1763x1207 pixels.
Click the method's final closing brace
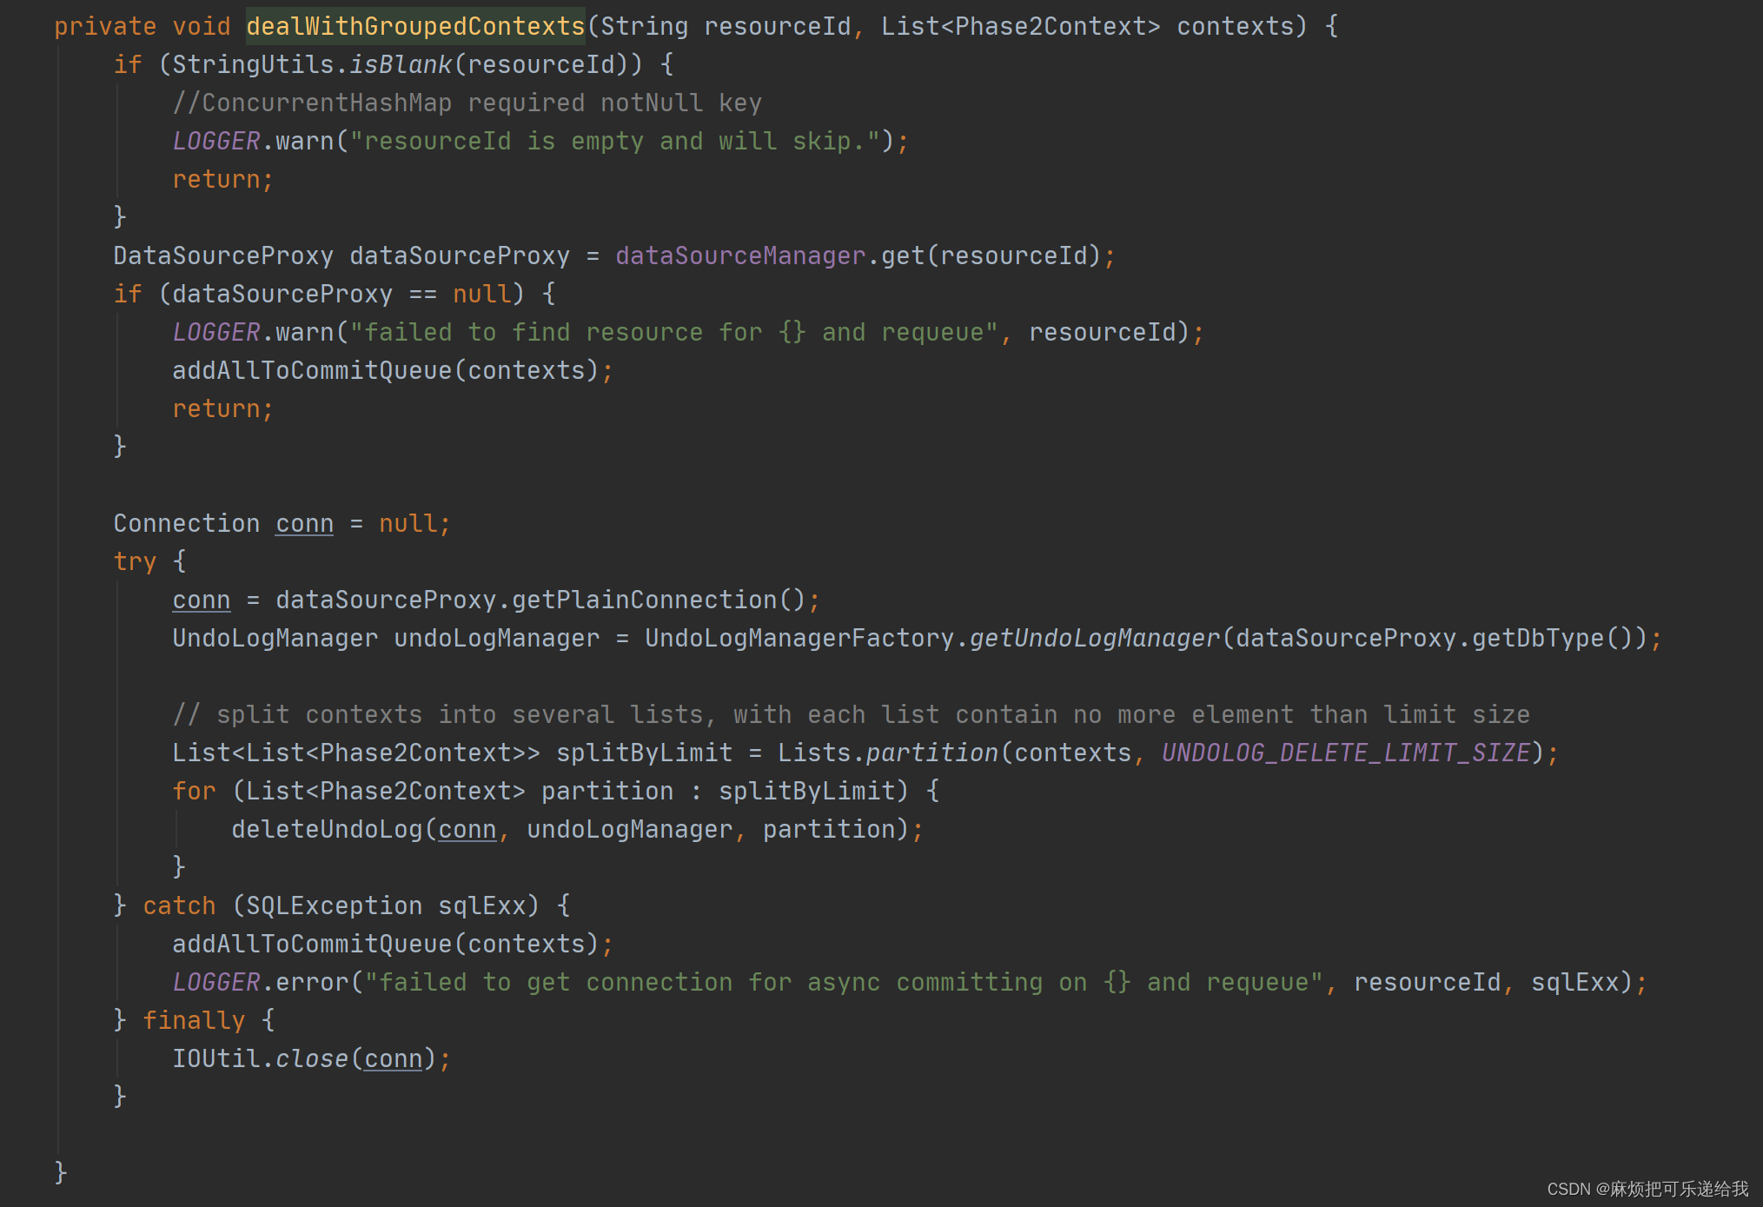coord(60,1173)
